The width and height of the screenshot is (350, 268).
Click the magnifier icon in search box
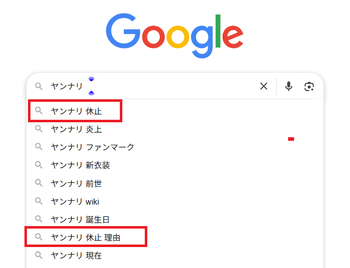click(39, 86)
